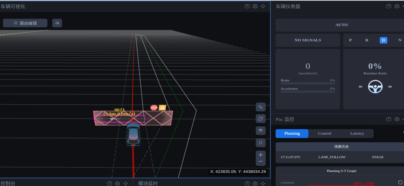404x186 pixels.
Task: Switch to the Latency tab
Action: click(x=357, y=134)
